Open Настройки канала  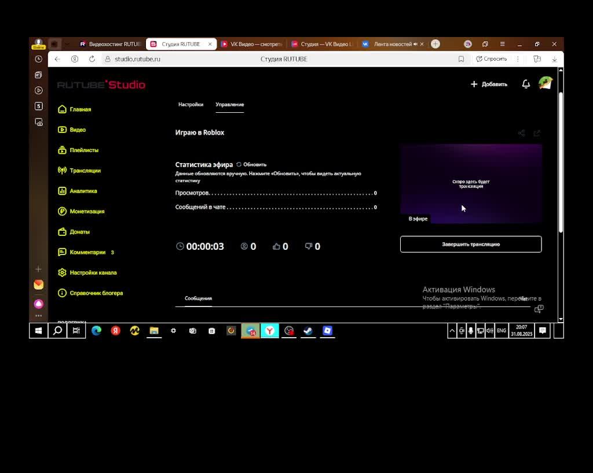click(87, 272)
